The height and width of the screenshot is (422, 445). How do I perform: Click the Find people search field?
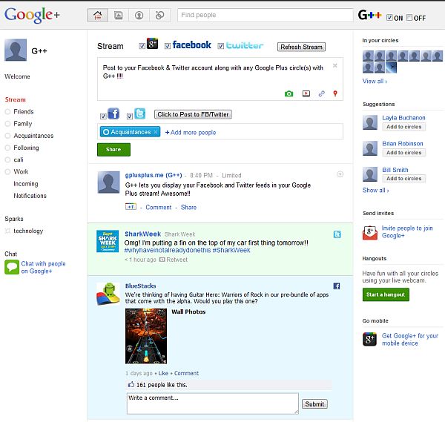pos(265,15)
